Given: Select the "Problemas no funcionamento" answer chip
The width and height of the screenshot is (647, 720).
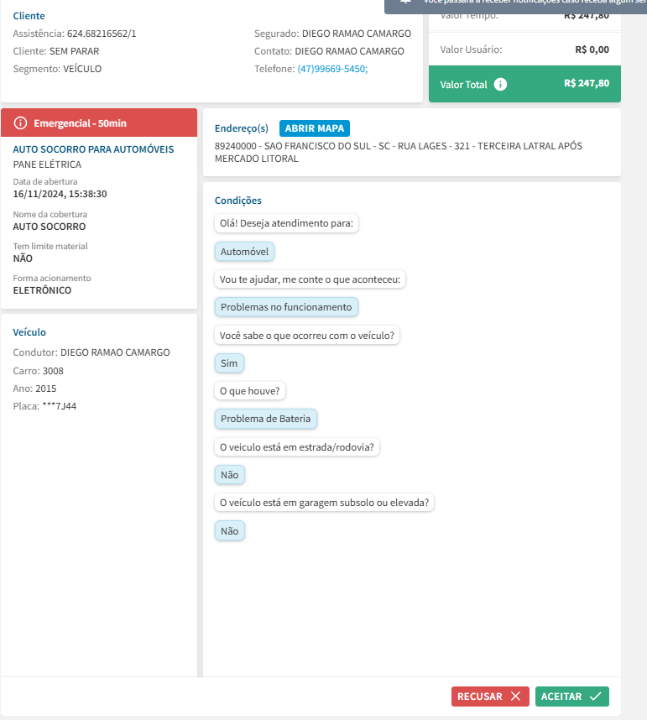Looking at the screenshot, I should pyautogui.click(x=286, y=307).
